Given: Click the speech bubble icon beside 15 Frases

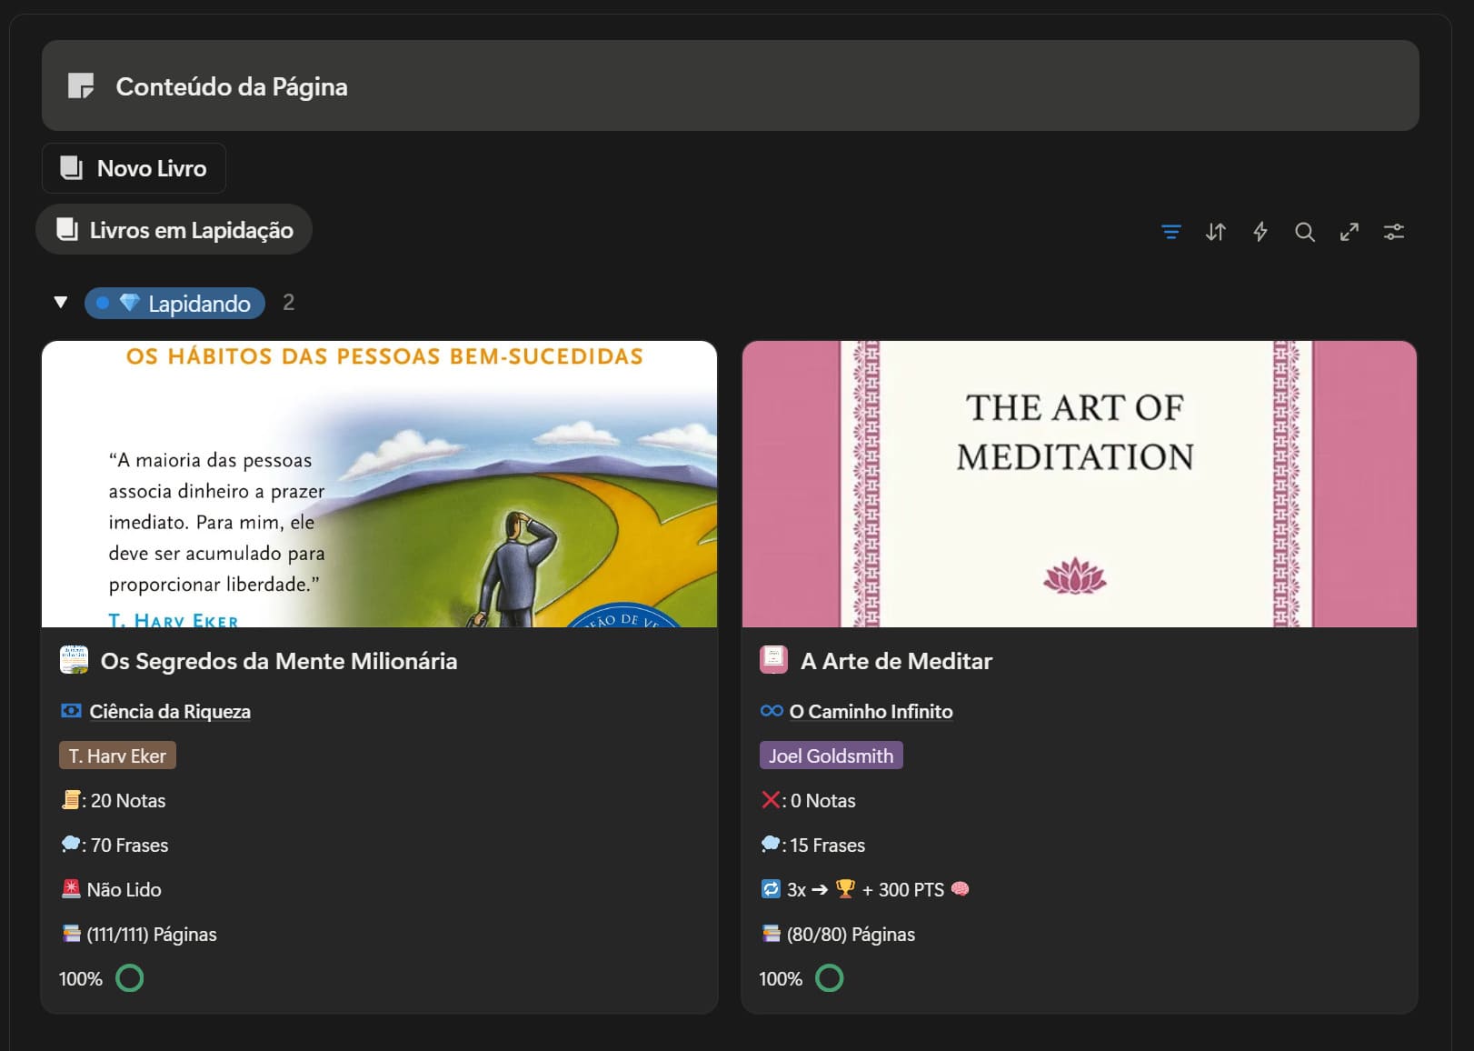Looking at the screenshot, I should 771,845.
